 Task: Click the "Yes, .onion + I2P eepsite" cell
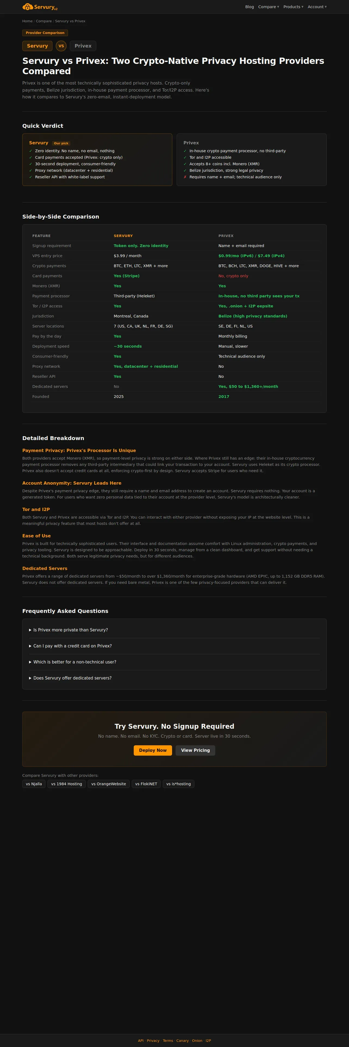pos(246,306)
